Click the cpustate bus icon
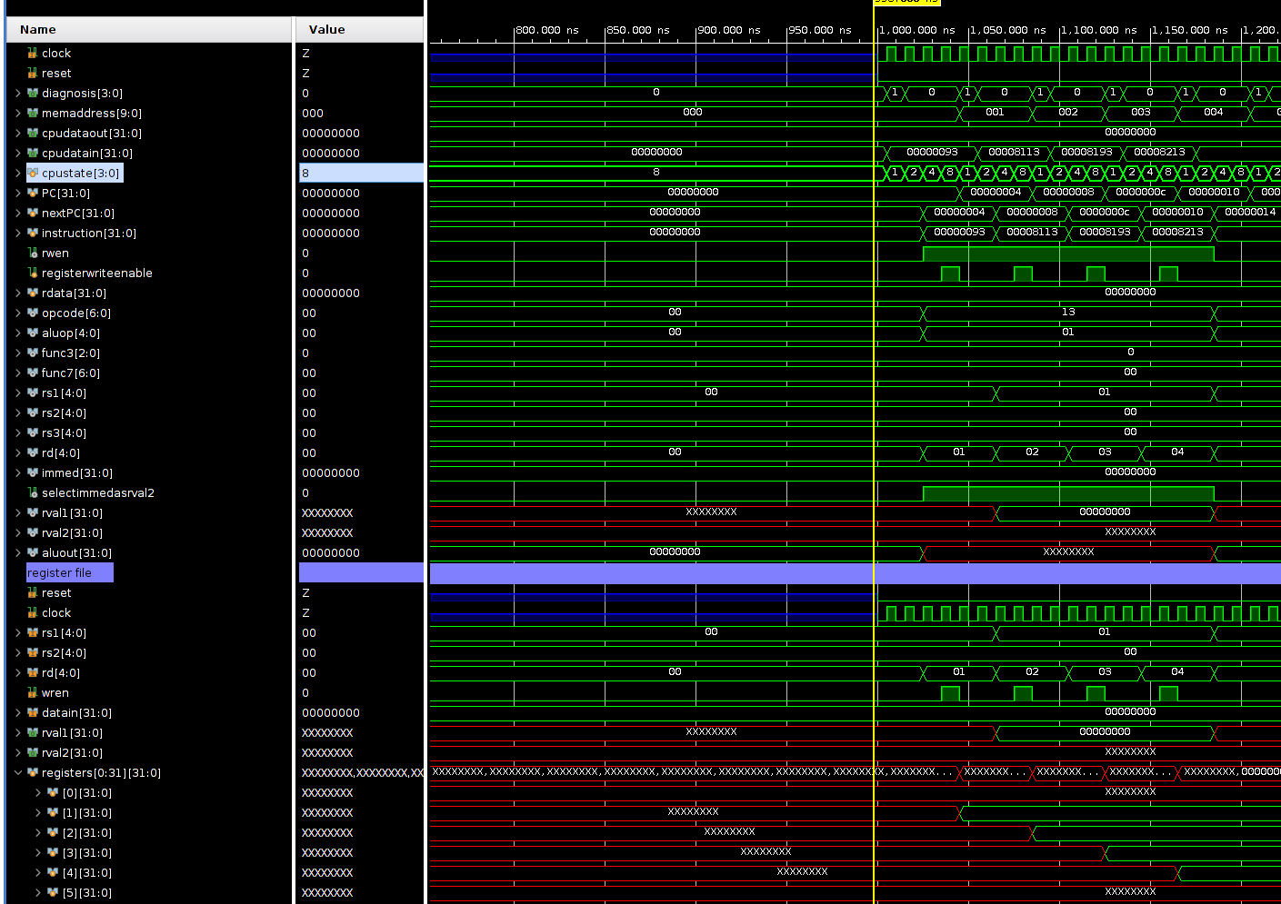The height and width of the screenshot is (904, 1281). [x=33, y=173]
